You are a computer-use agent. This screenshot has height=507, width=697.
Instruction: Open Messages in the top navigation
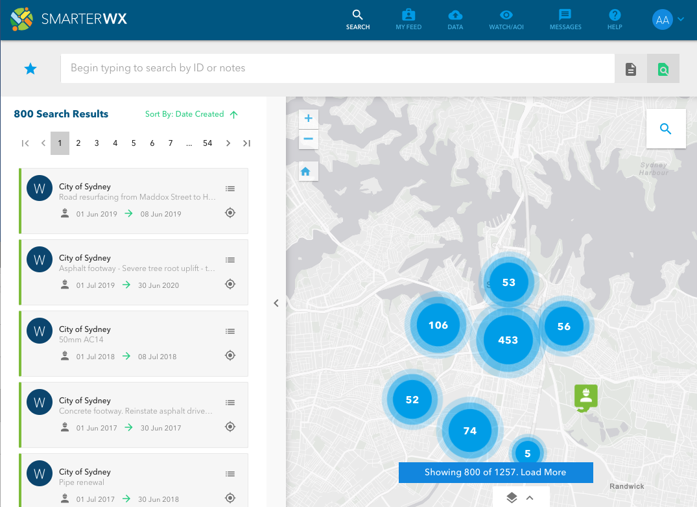tap(565, 20)
